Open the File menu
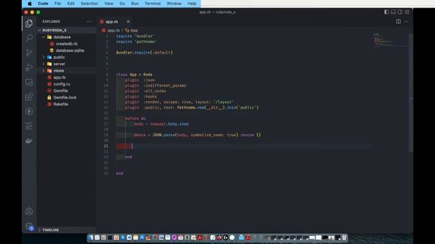Viewport: 435px width, 244px height. (x=57, y=3)
